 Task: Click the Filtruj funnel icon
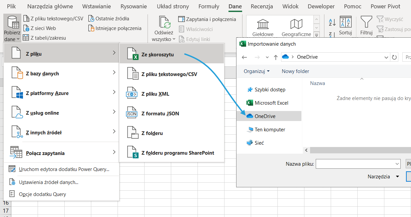click(366, 22)
